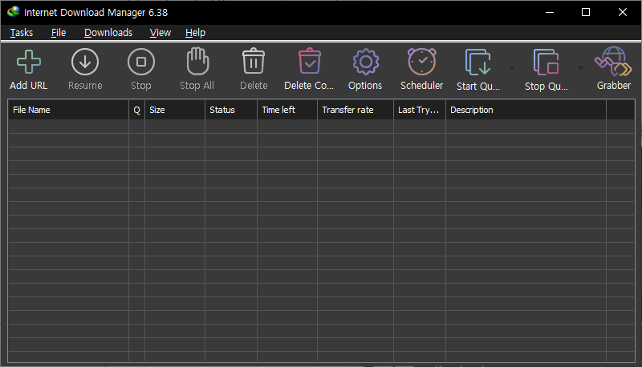Expand the Start Queue dropdown arrow

click(512, 68)
